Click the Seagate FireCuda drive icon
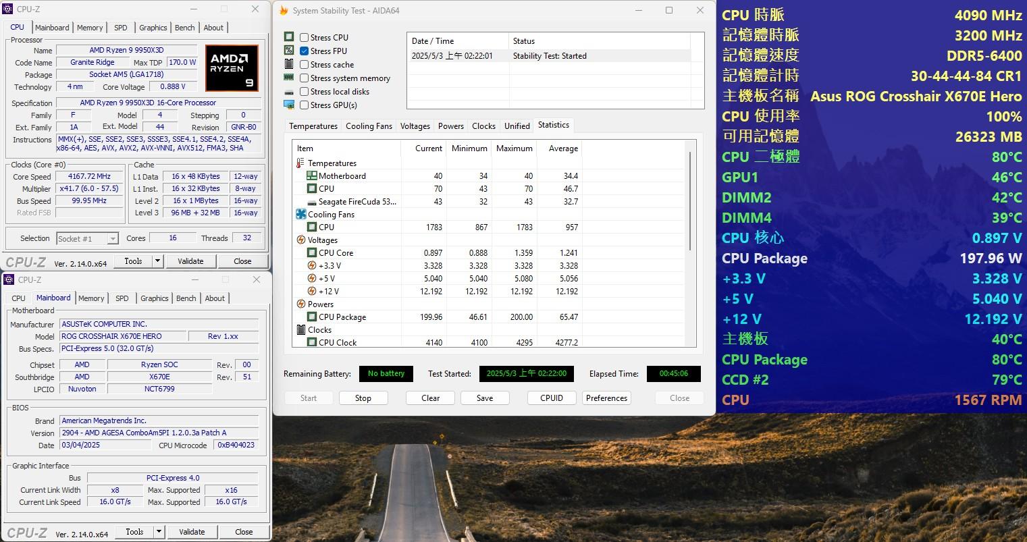1027x542 pixels. [312, 202]
